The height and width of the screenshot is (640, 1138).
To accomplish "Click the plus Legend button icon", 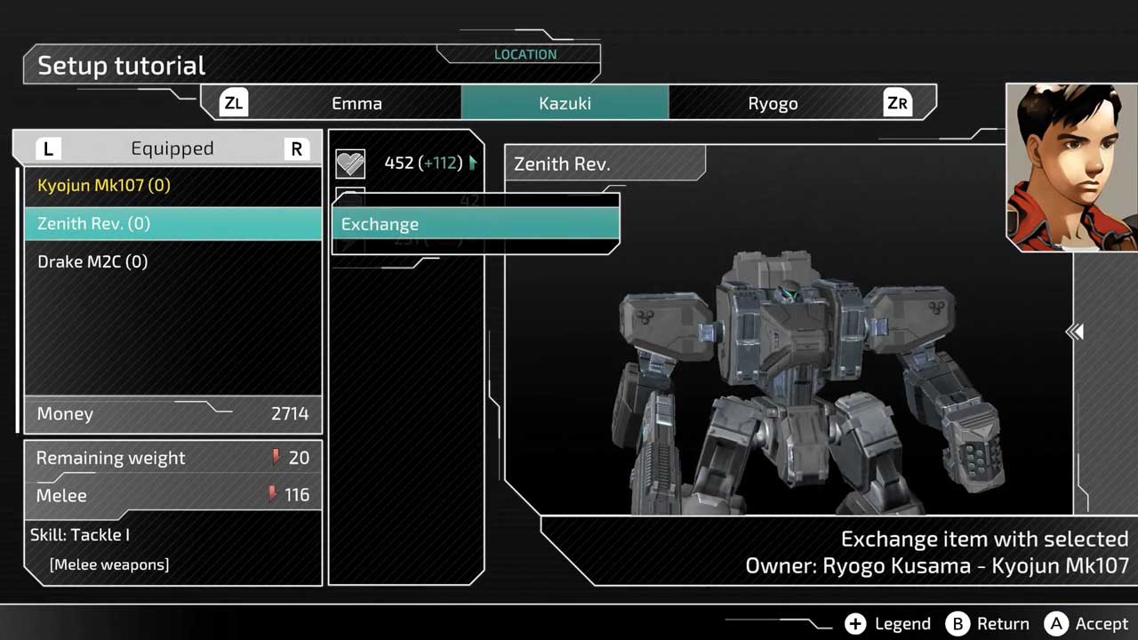I will tap(854, 623).
